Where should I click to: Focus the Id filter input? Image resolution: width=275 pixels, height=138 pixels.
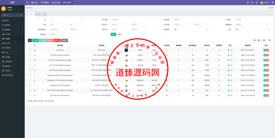click(x=67, y=20)
